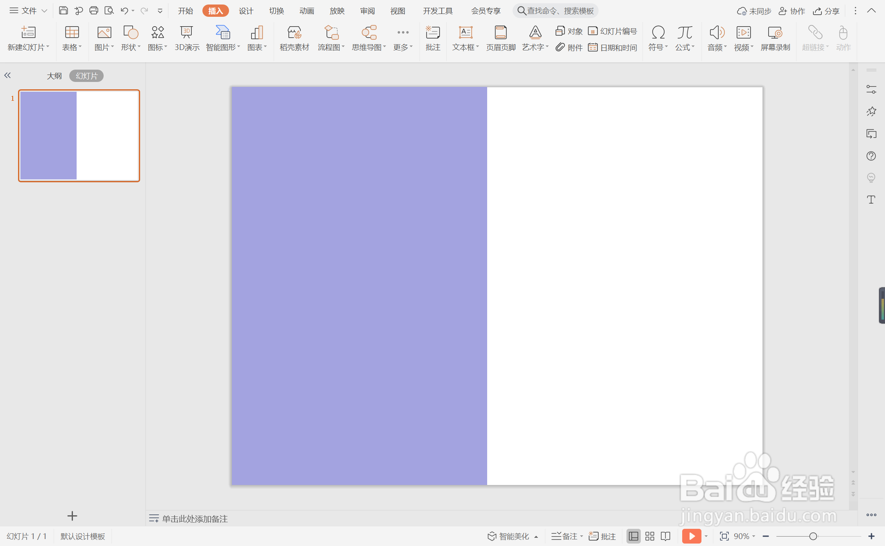
Task: Add slide with plus icon below thumbnails
Action: pyautogui.click(x=72, y=516)
